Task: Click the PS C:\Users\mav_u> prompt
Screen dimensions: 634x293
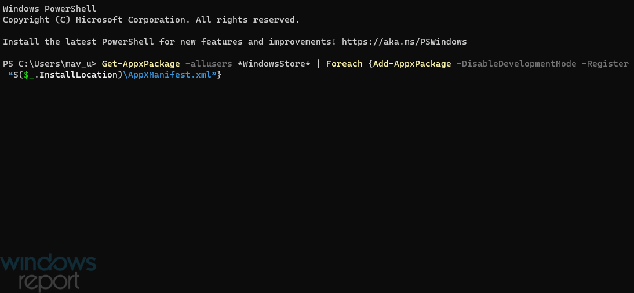Action: (x=50, y=64)
